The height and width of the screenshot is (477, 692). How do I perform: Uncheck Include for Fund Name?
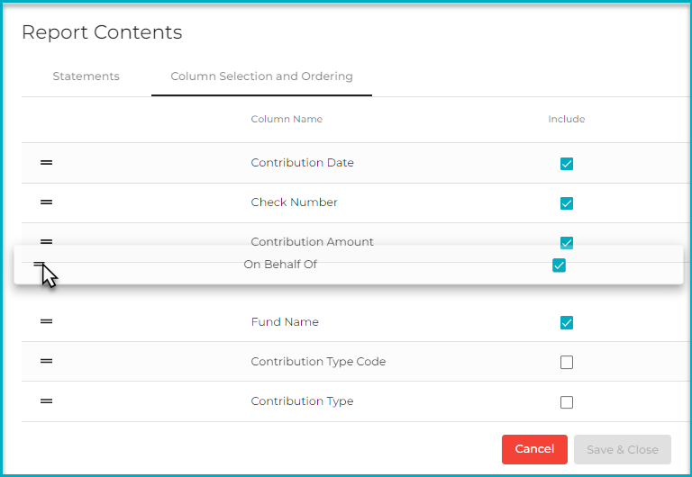[x=567, y=323]
